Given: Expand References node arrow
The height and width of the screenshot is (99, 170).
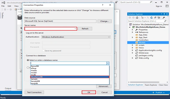Looking at the screenshot, I should [132, 32].
